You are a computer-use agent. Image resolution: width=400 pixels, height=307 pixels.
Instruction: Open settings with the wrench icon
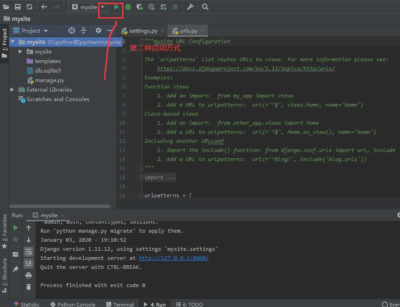[x=190, y=7]
